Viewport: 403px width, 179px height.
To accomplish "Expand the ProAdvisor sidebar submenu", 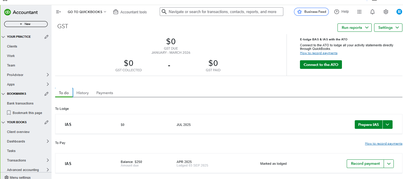I will (48, 75).
